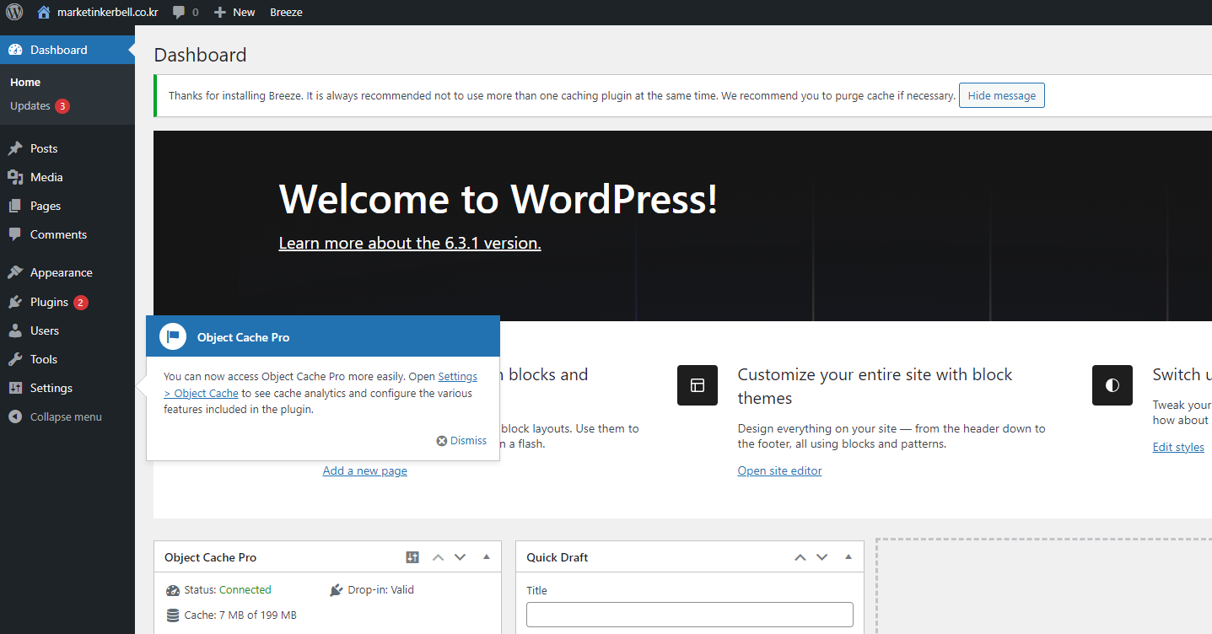Click the Drop-in: Valid text
1212x634 pixels.
point(381,590)
